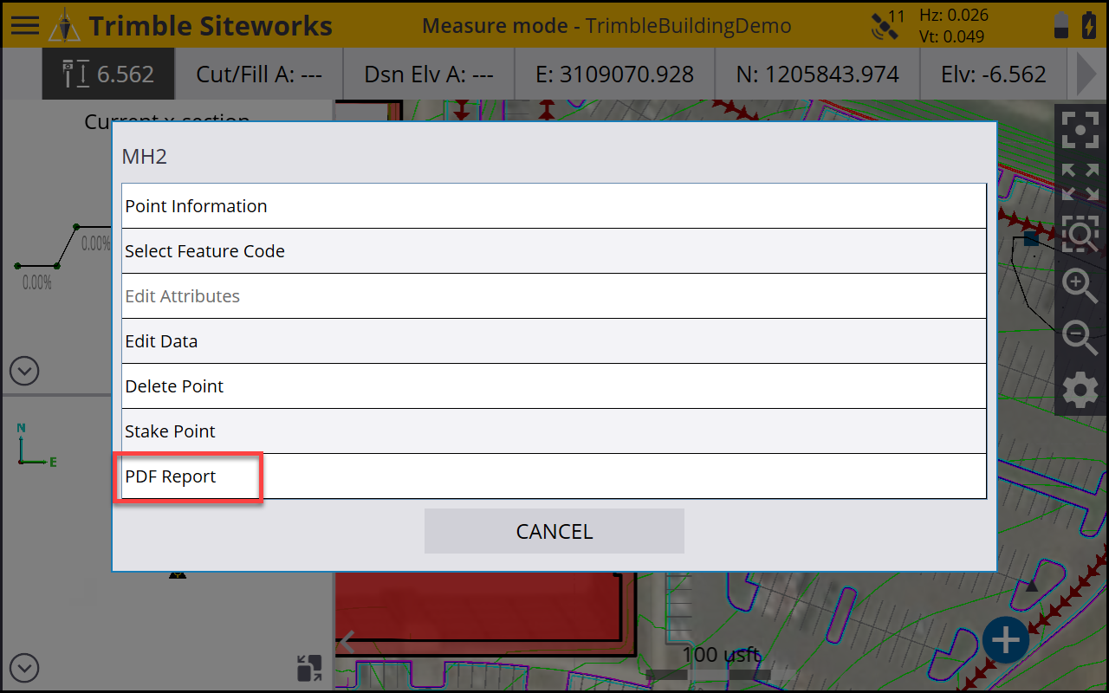Select Stake Point option
The width and height of the screenshot is (1109, 693).
point(554,431)
